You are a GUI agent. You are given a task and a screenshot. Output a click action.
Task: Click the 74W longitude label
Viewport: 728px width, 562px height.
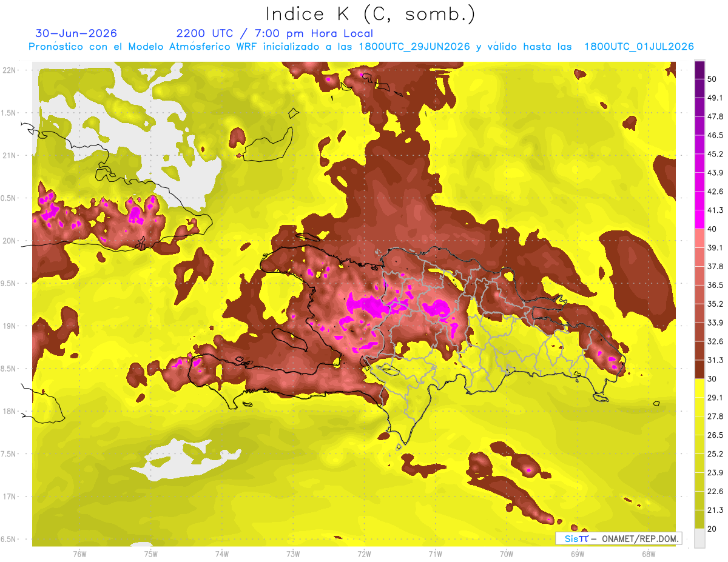[222, 554]
